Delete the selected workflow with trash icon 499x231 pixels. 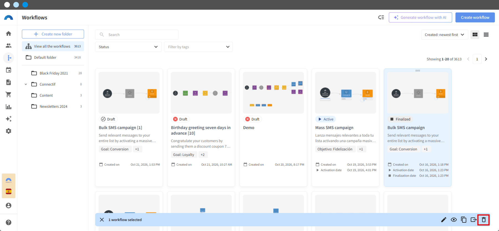484,220
